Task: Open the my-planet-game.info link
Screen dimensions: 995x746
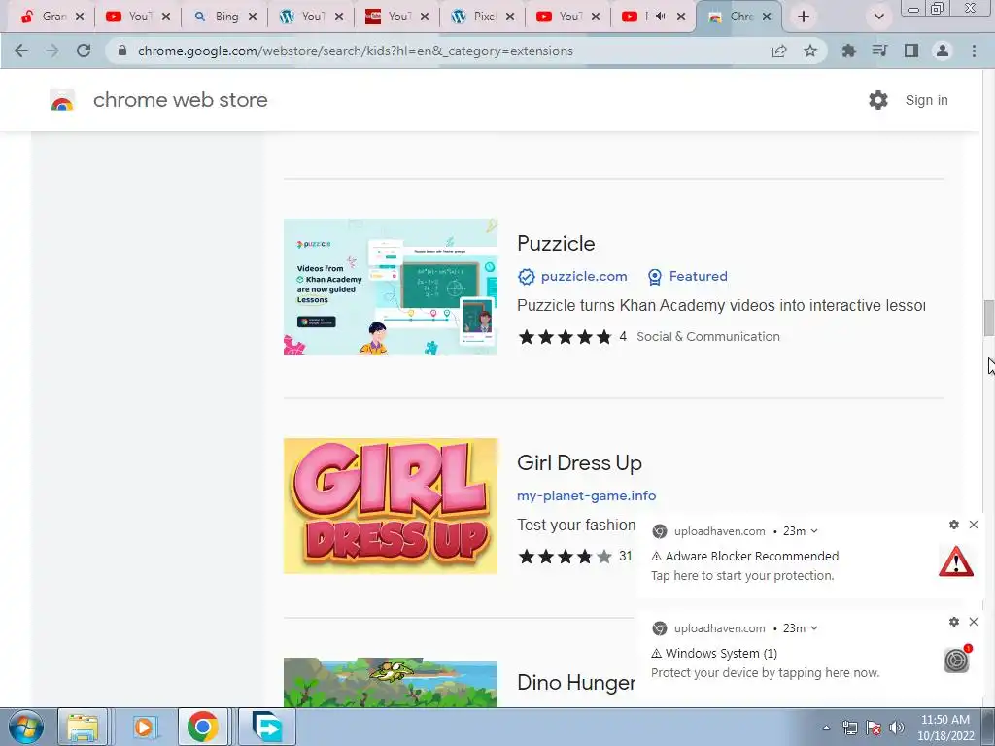Action: tap(586, 496)
